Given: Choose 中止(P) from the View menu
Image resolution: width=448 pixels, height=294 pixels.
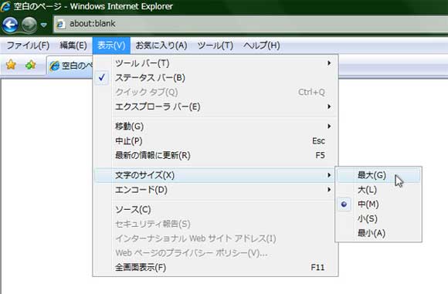Looking at the screenshot, I should 216,141.
